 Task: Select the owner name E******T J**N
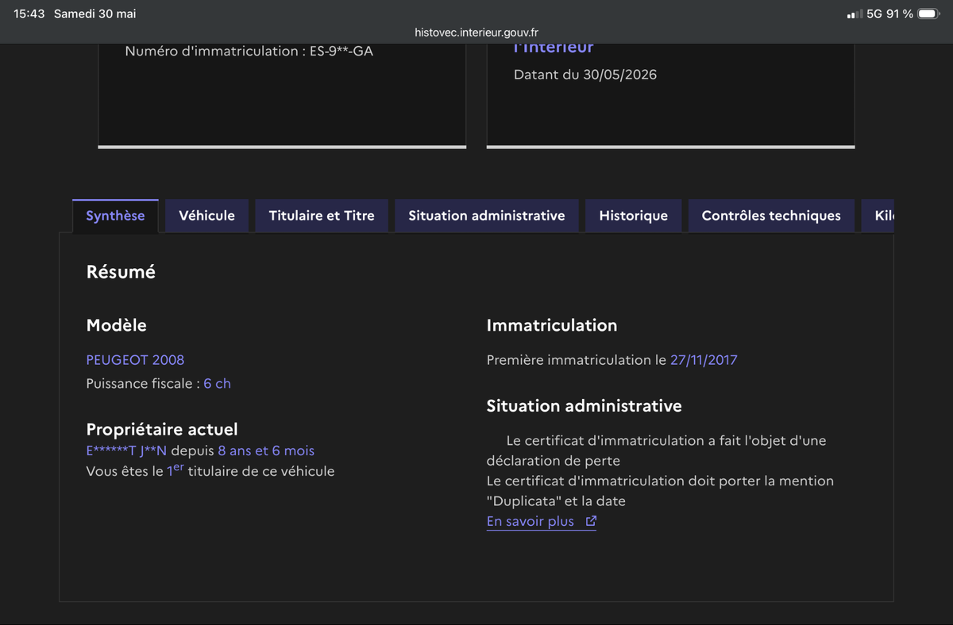click(126, 451)
